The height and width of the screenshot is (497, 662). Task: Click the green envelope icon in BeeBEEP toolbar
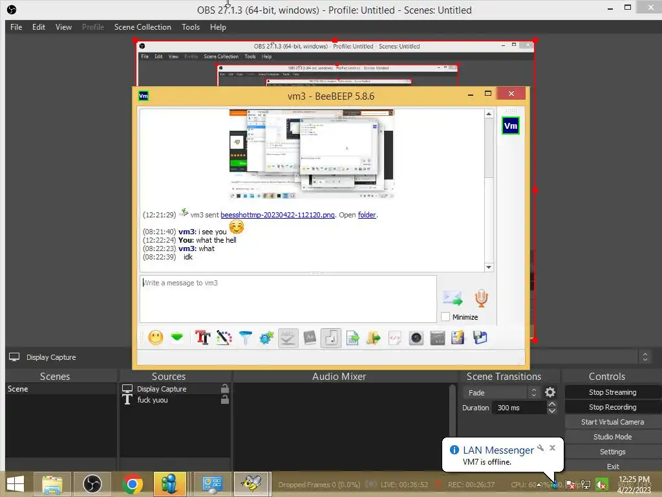[x=177, y=337]
